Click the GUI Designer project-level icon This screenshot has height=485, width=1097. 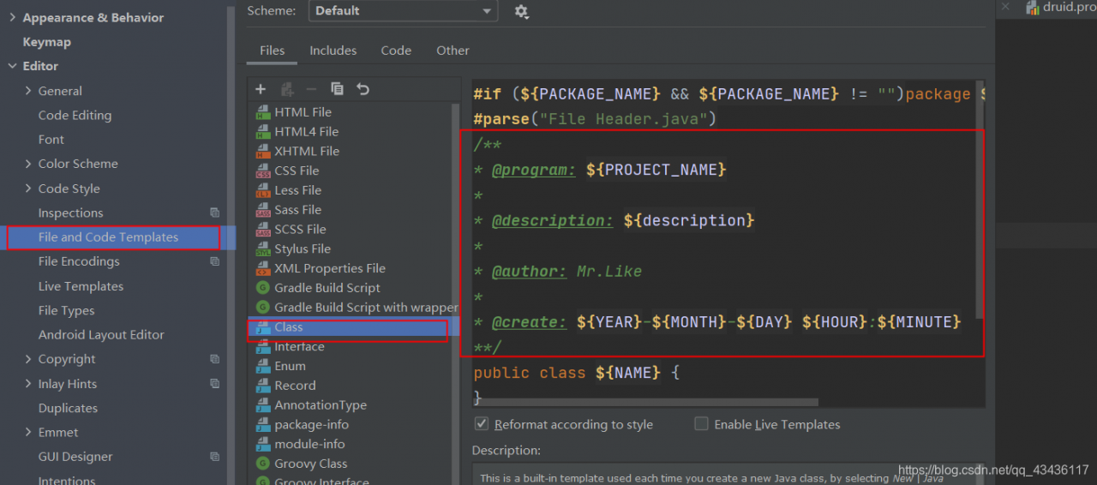[214, 457]
